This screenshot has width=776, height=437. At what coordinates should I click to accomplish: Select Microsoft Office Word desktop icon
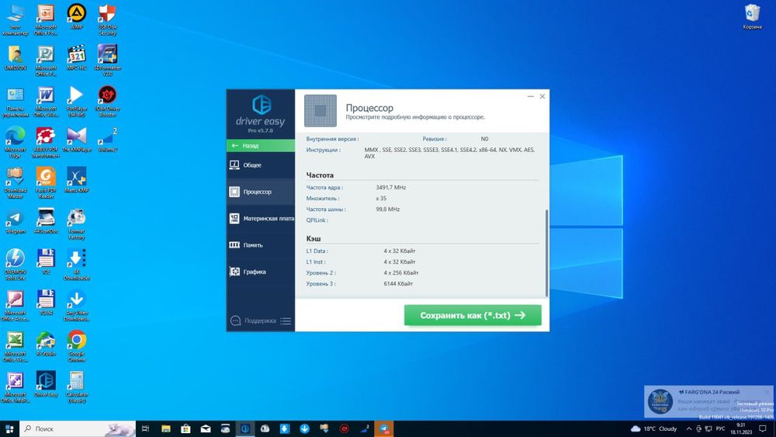click(x=46, y=101)
